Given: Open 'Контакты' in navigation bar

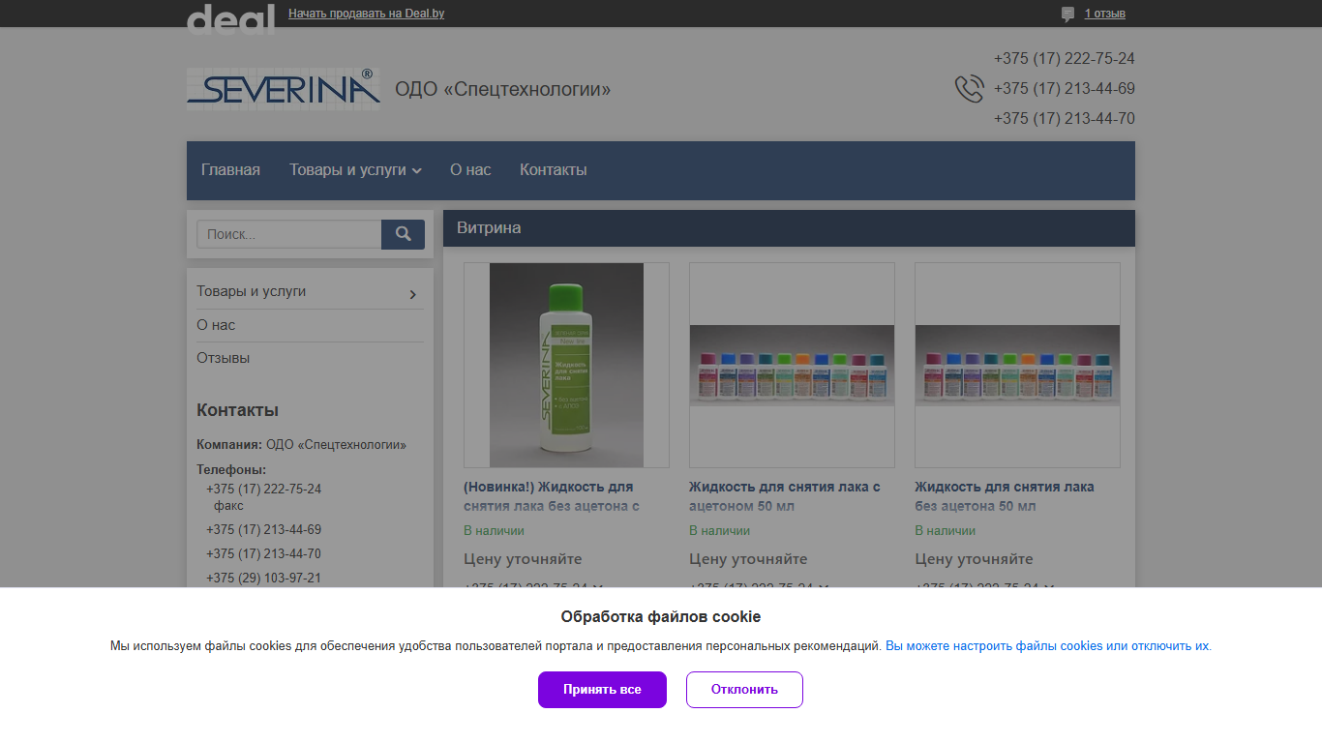Looking at the screenshot, I should (x=554, y=170).
